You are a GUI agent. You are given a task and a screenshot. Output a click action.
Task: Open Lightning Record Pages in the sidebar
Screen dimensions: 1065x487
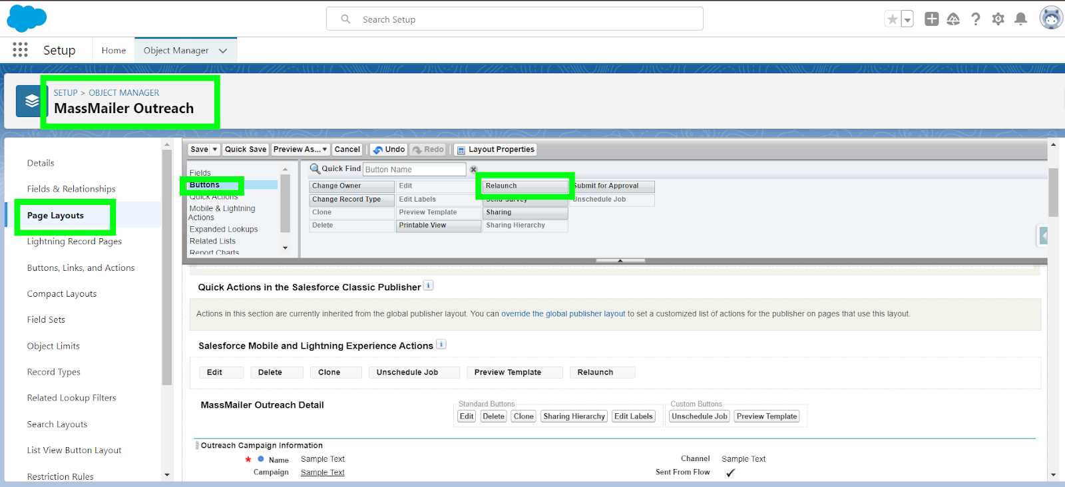click(75, 242)
